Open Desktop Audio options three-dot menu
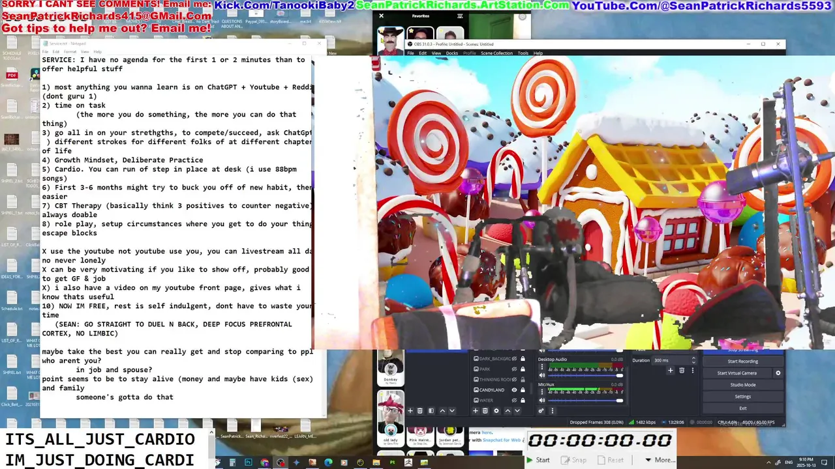This screenshot has width=835, height=469. coord(542,367)
